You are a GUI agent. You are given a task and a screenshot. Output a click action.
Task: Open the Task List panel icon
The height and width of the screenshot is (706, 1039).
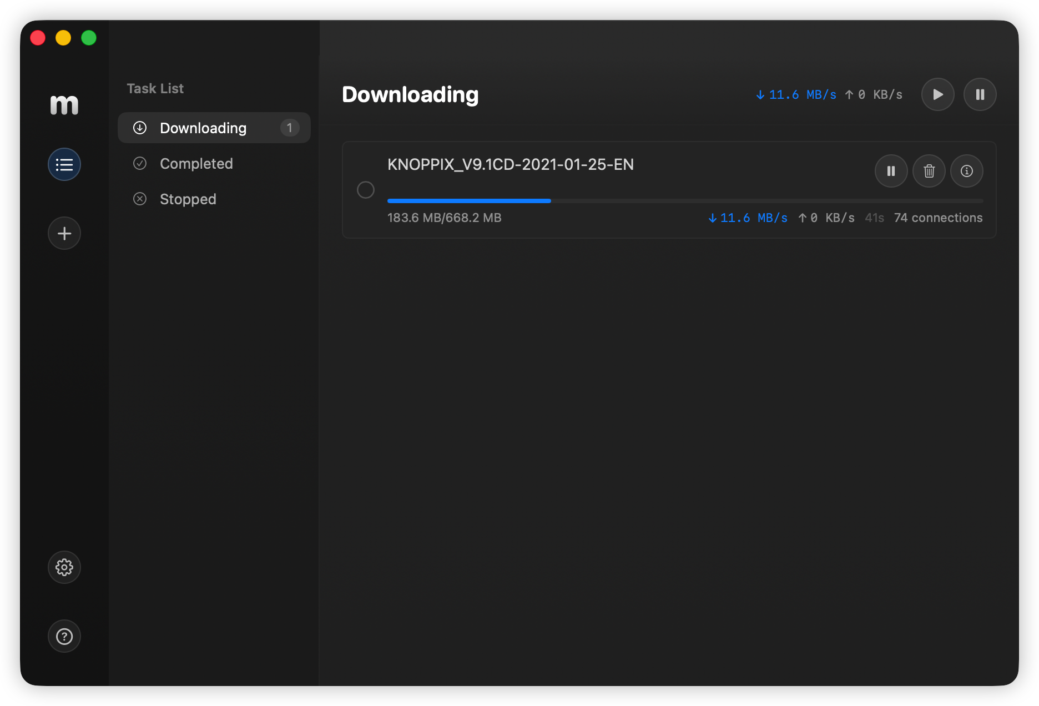64,164
